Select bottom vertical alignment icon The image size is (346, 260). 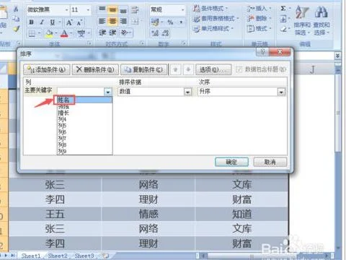123,10
